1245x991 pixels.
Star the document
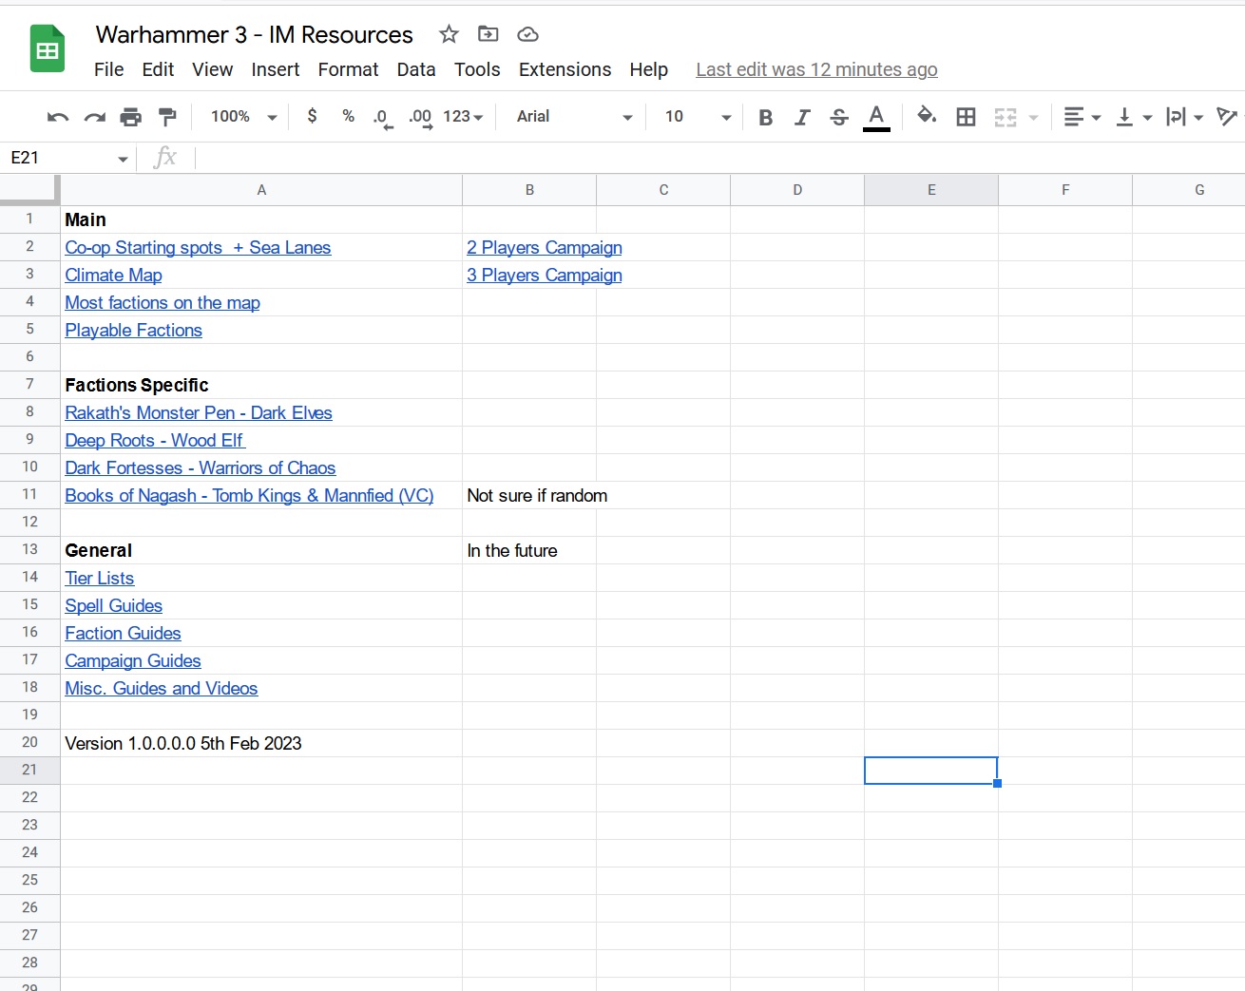(449, 34)
